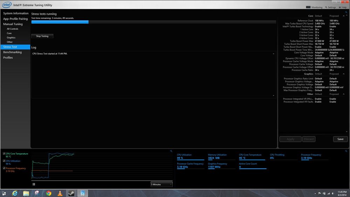Image resolution: width=350 pixels, height=197 pixels.
Task: Click settings panel scroll-down arrow
Action: (x=346, y=132)
